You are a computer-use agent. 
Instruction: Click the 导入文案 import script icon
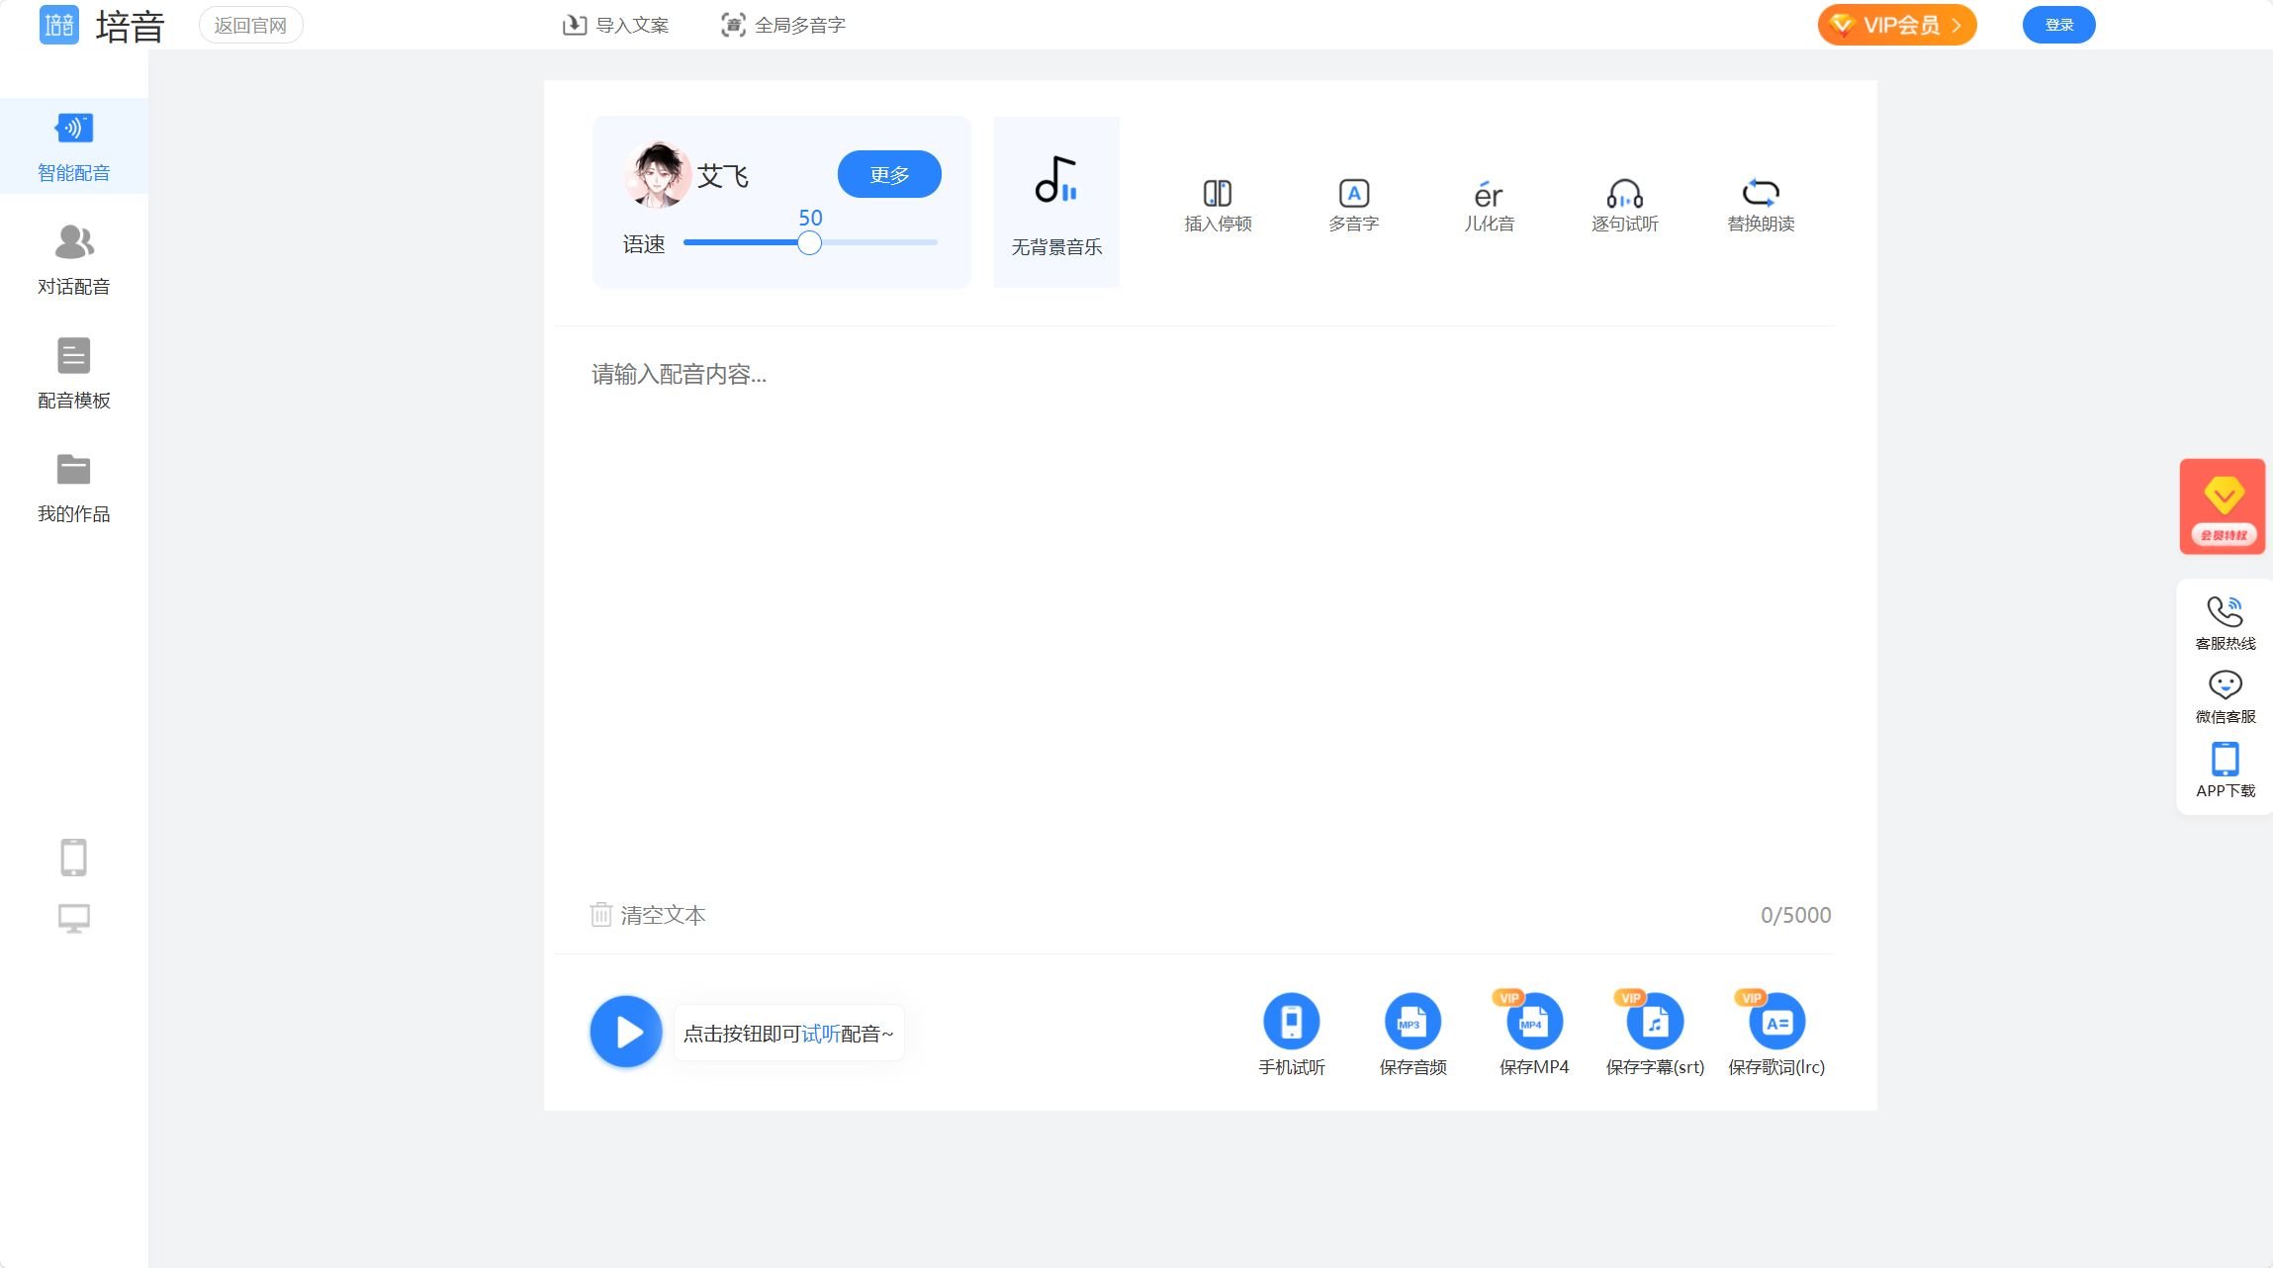616,24
